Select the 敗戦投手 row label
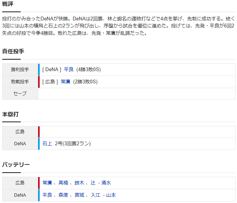Viewport: 237px width, 203px height. (20, 82)
